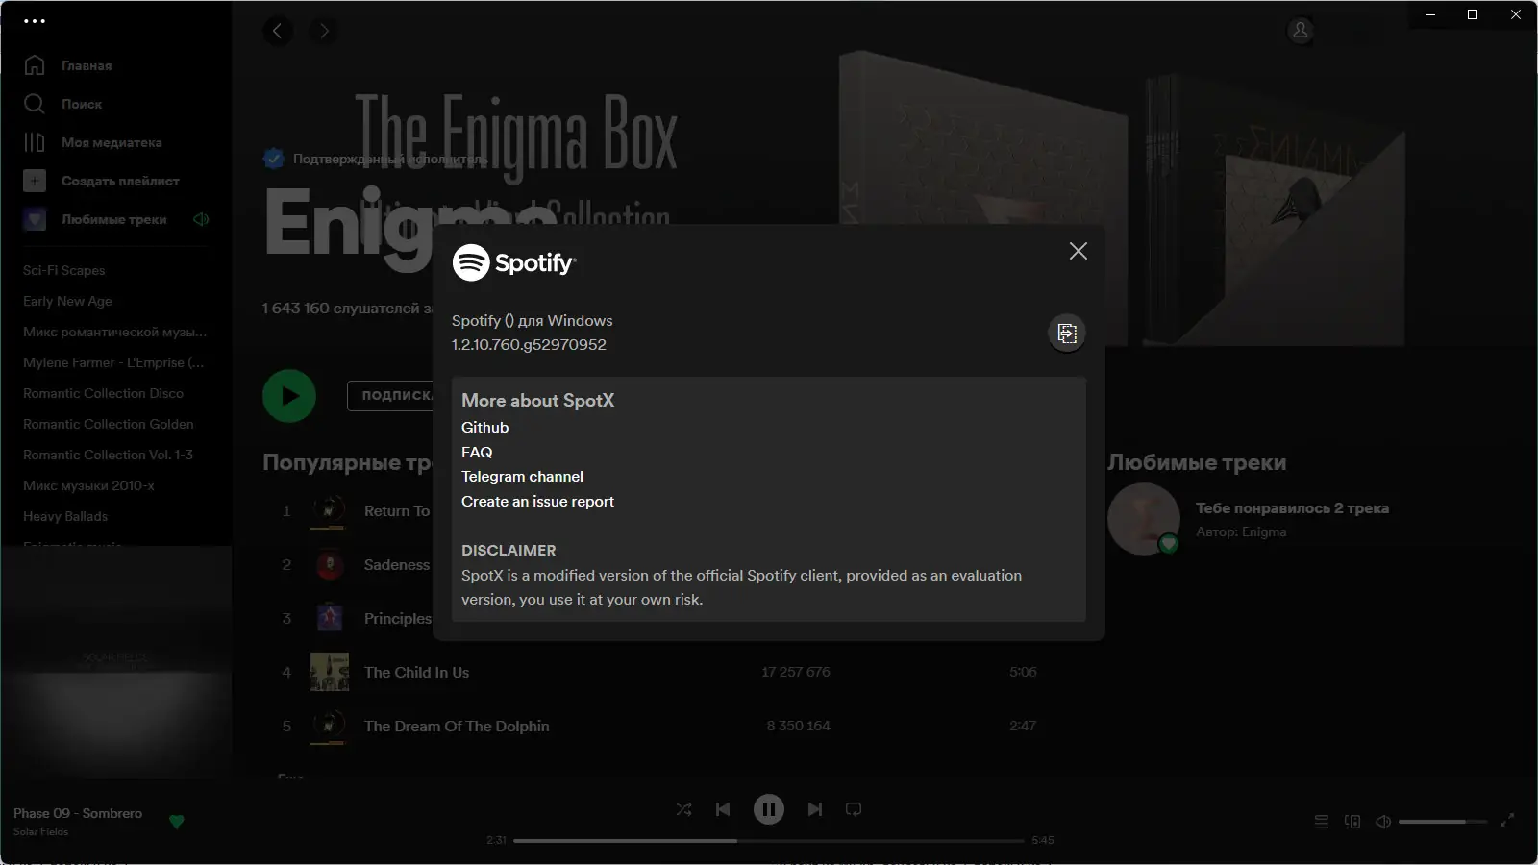Click the now-playing album cover art

pyautogui.click(x=116, y=662)
